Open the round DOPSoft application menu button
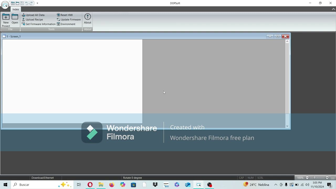The image size is (336, 189). tap(5, 5)
